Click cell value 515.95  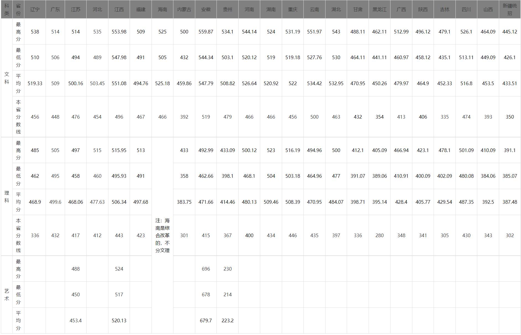[119, 150]
